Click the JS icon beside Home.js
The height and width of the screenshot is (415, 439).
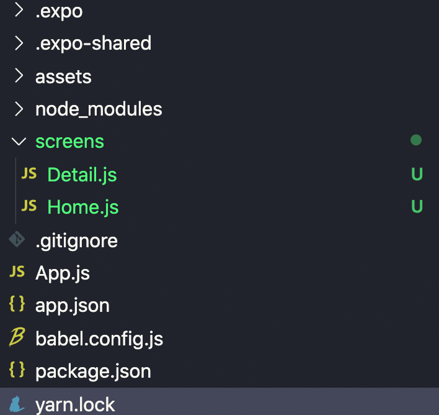click(29, 206)
